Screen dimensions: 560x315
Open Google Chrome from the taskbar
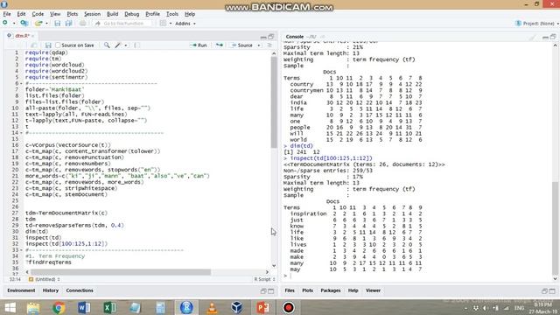59,307
